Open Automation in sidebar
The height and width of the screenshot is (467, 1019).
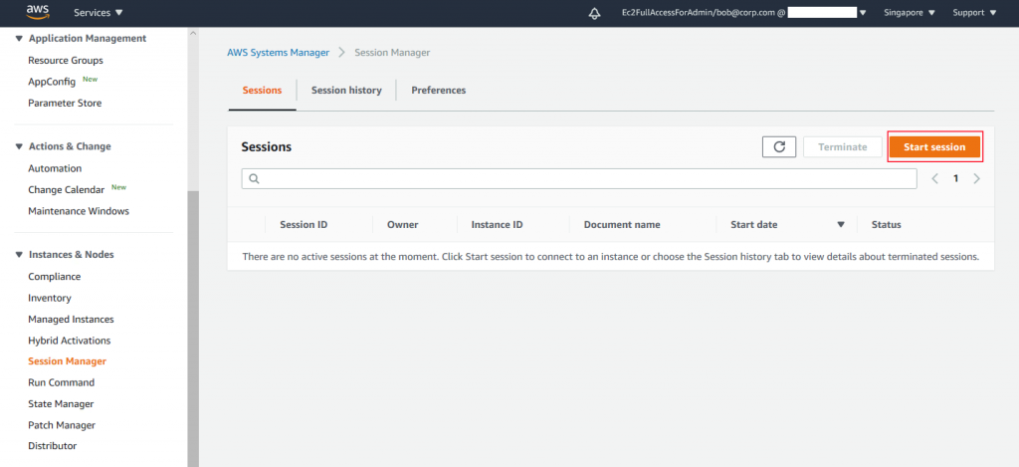click(x=55, y=168)
